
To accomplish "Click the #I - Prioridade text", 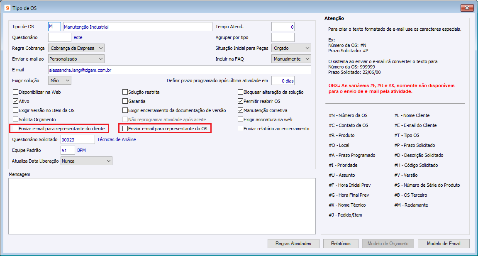I will tap(343, 165).
